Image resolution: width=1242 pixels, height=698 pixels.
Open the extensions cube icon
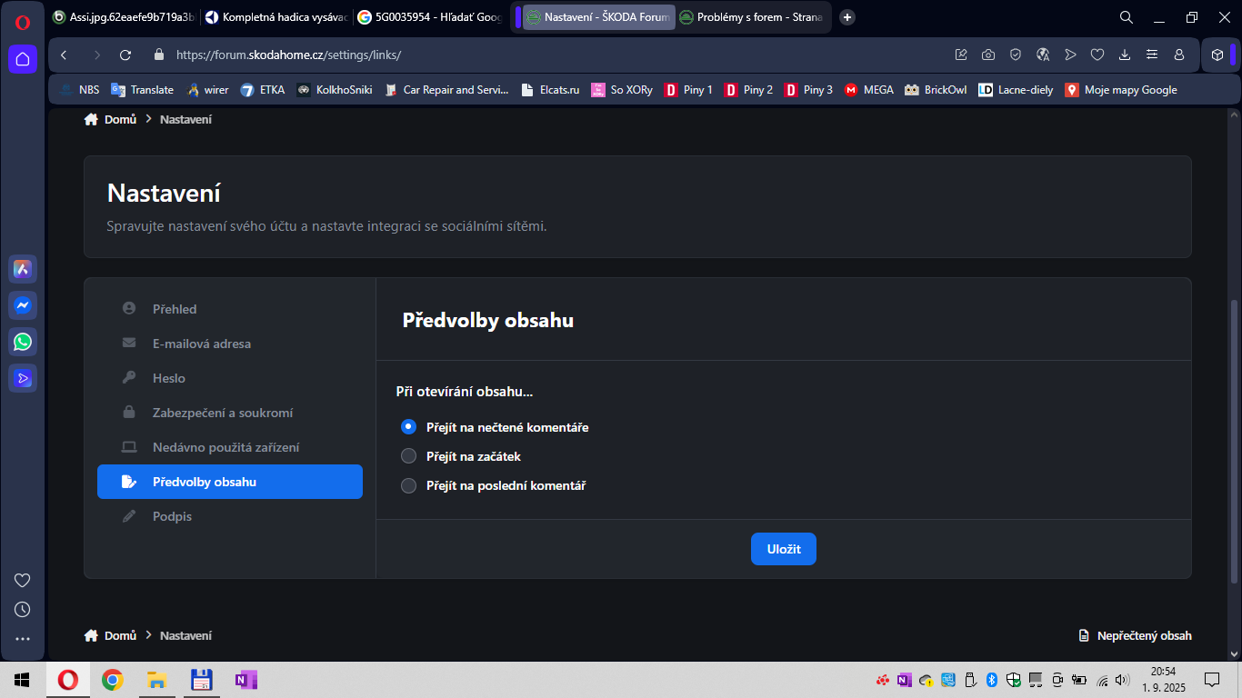(x=1217, y=55)
